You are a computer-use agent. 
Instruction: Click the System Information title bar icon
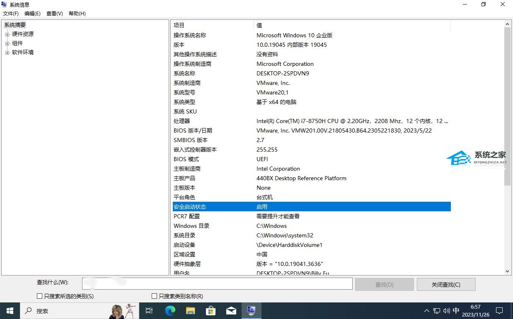(5, 5)
